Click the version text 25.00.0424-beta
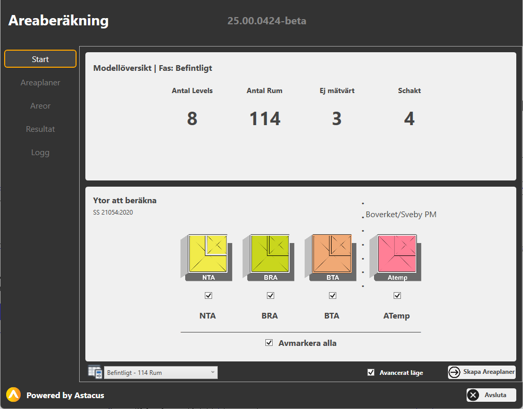523x409 pixels. pos(267,21)
